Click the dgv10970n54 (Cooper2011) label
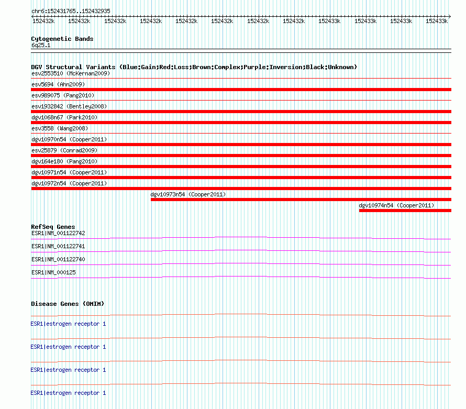The width and height of the screenshot is (466, 409). 69,139
